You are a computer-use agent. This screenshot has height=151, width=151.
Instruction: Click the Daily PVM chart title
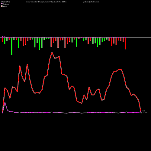click(x=6, y=2)
